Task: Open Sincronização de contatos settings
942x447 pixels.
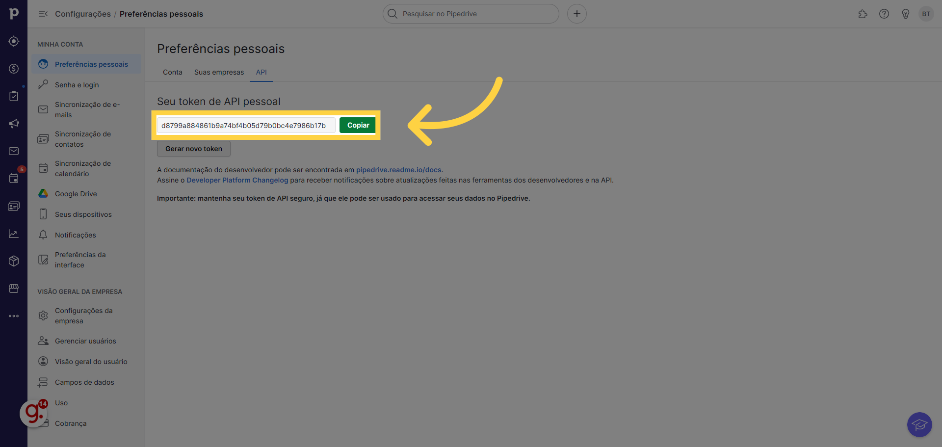Action: point(86,139)
